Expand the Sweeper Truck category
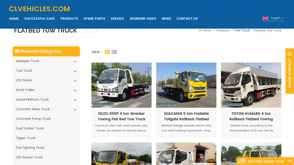 pos(75,62)
